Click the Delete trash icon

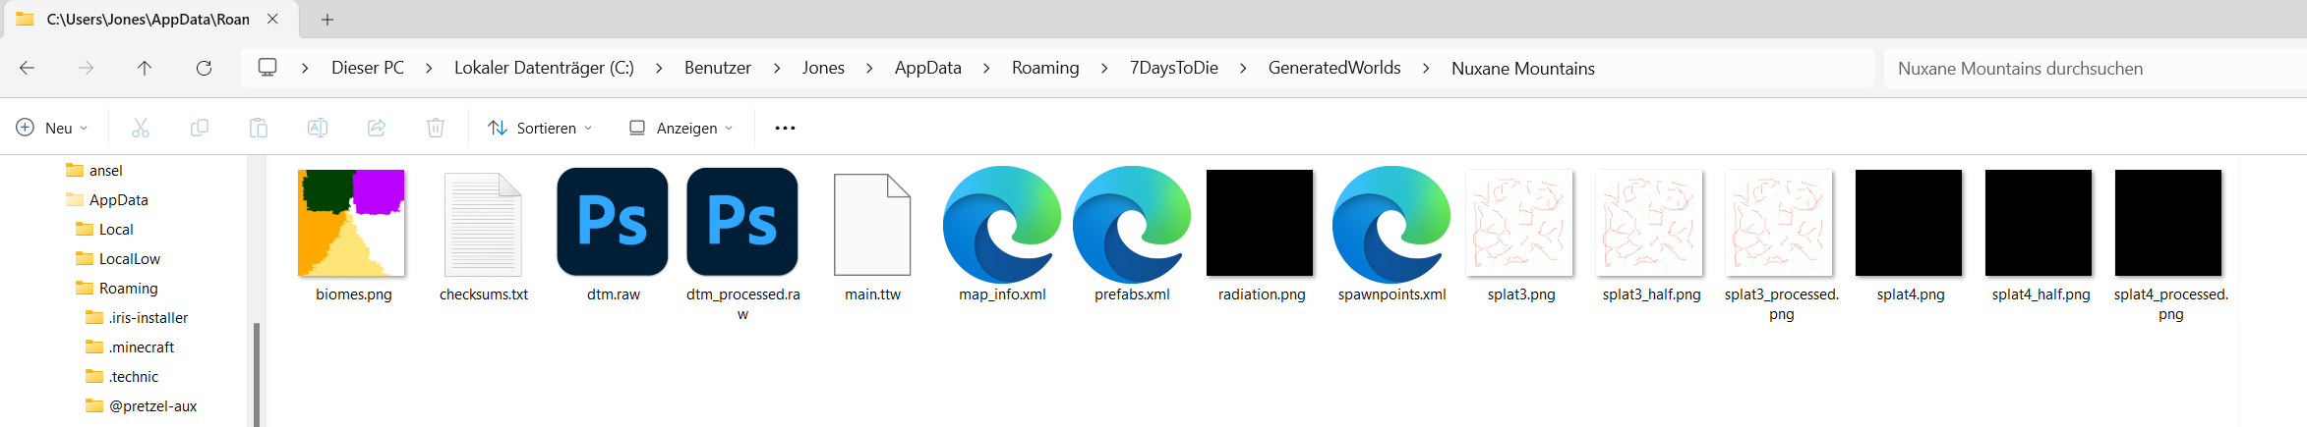pyautogui.click(x=436, y=128)
